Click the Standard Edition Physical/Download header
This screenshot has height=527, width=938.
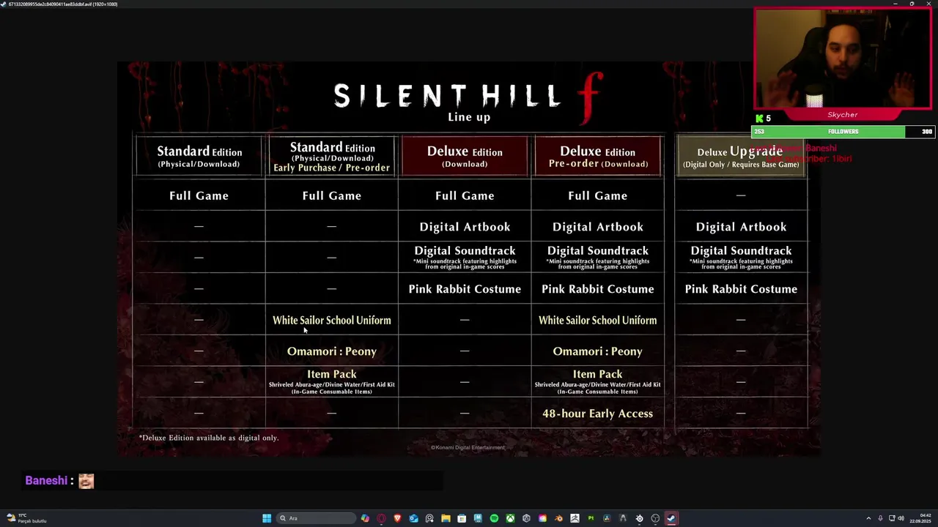click(199, 156)
